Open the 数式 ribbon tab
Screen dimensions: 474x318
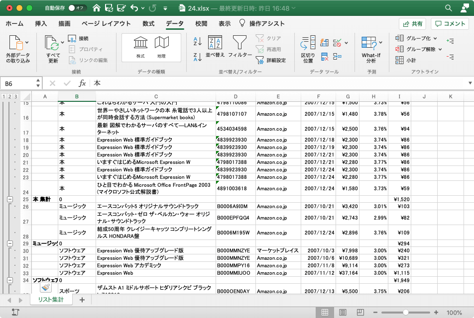tap(148, 23)
